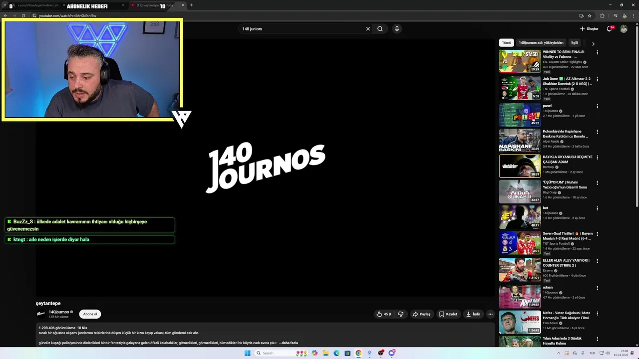
Task: Open options for ÜŞÜYORUM Muhsin Yazıcıoğlu video
Action: tap(597, 183)
